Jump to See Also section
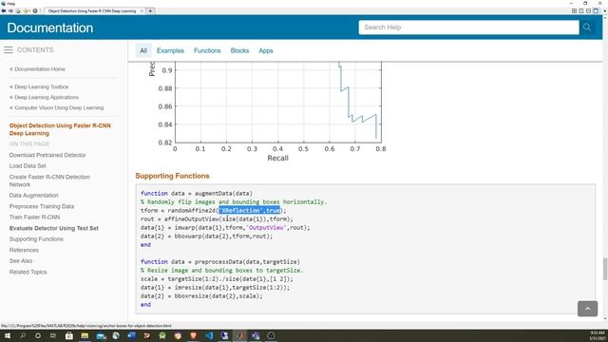The width and height of the screenshot is (608, 342). (21, 261)
